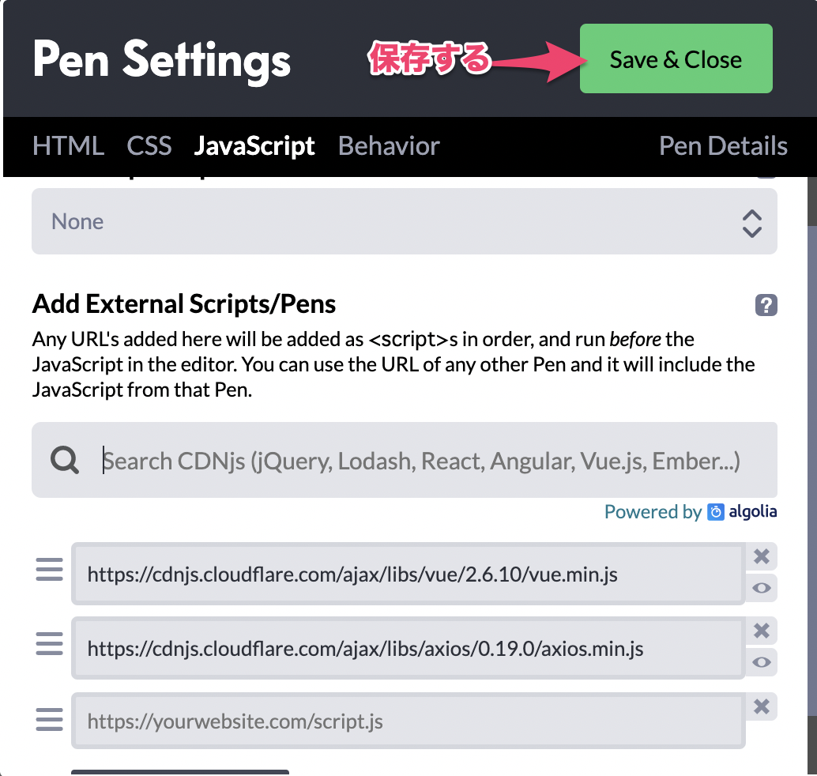The height and width of the screenshot is (776, 817).
Task: Switch to the CSS tab
Action: tap(149, 146)
